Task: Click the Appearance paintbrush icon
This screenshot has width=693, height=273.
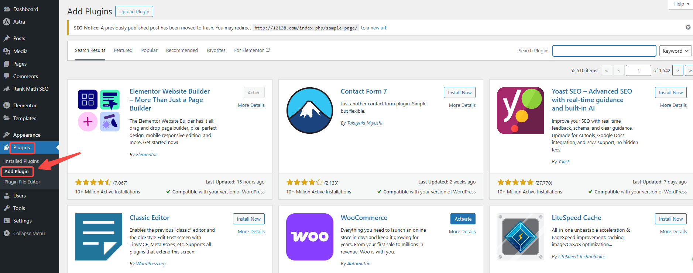Action: pos(7,135)
